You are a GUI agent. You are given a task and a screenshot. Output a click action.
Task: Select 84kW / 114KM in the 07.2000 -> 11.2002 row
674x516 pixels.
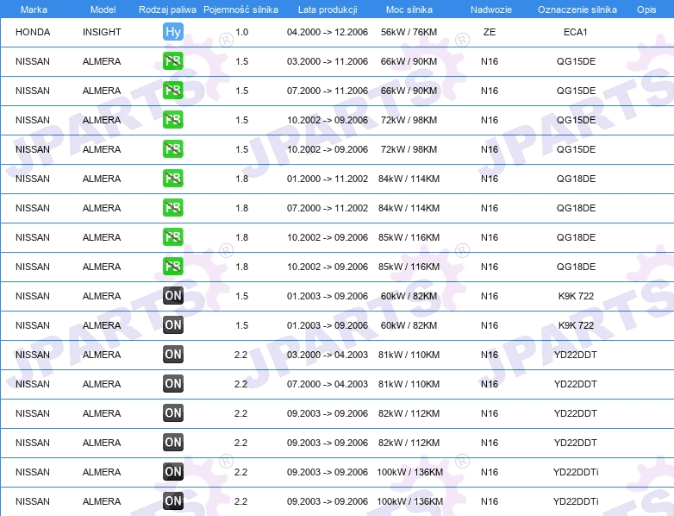click(409, 208)
